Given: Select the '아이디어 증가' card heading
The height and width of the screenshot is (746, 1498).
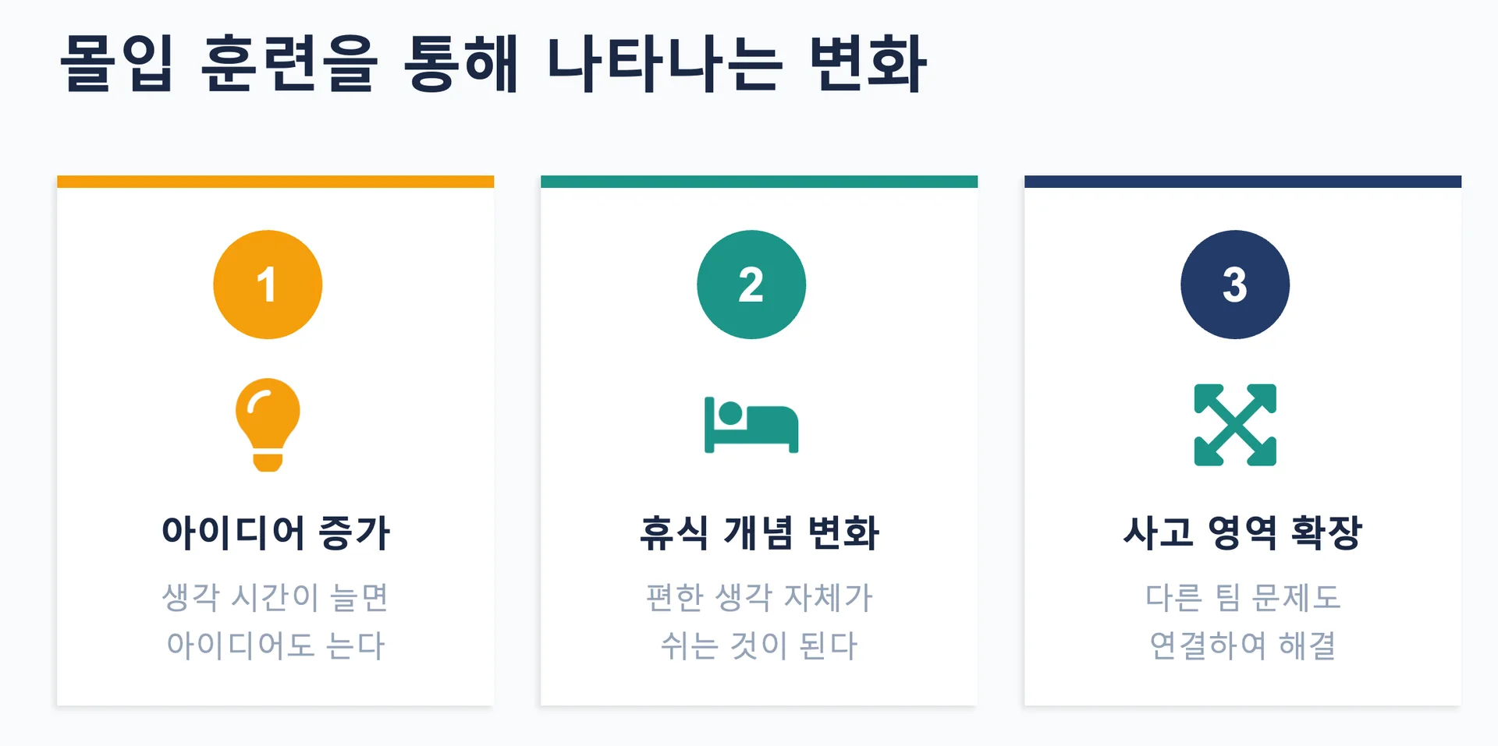Looking at the screenshot, I should (275, 533).
